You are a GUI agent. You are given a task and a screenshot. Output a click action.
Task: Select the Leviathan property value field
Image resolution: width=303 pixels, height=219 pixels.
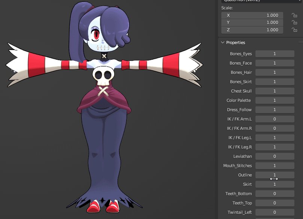pos(275,156)
